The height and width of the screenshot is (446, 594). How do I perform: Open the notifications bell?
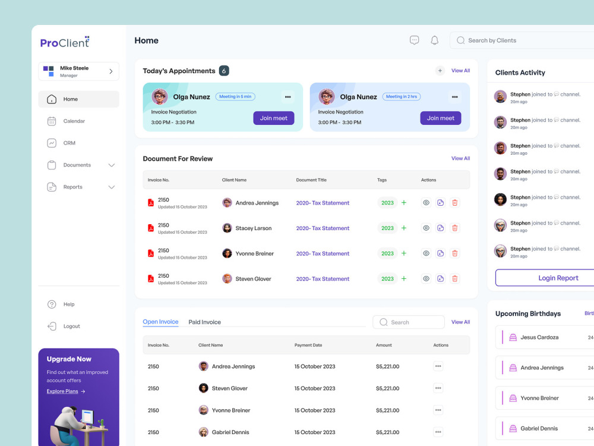434,40
